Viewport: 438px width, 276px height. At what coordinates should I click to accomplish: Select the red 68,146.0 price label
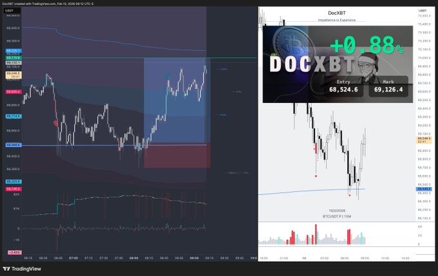14,189
